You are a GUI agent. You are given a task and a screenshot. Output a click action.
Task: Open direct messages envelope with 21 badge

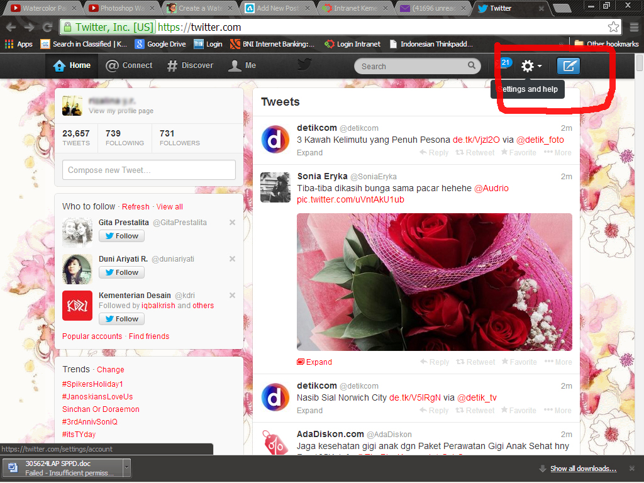point(503,64)
